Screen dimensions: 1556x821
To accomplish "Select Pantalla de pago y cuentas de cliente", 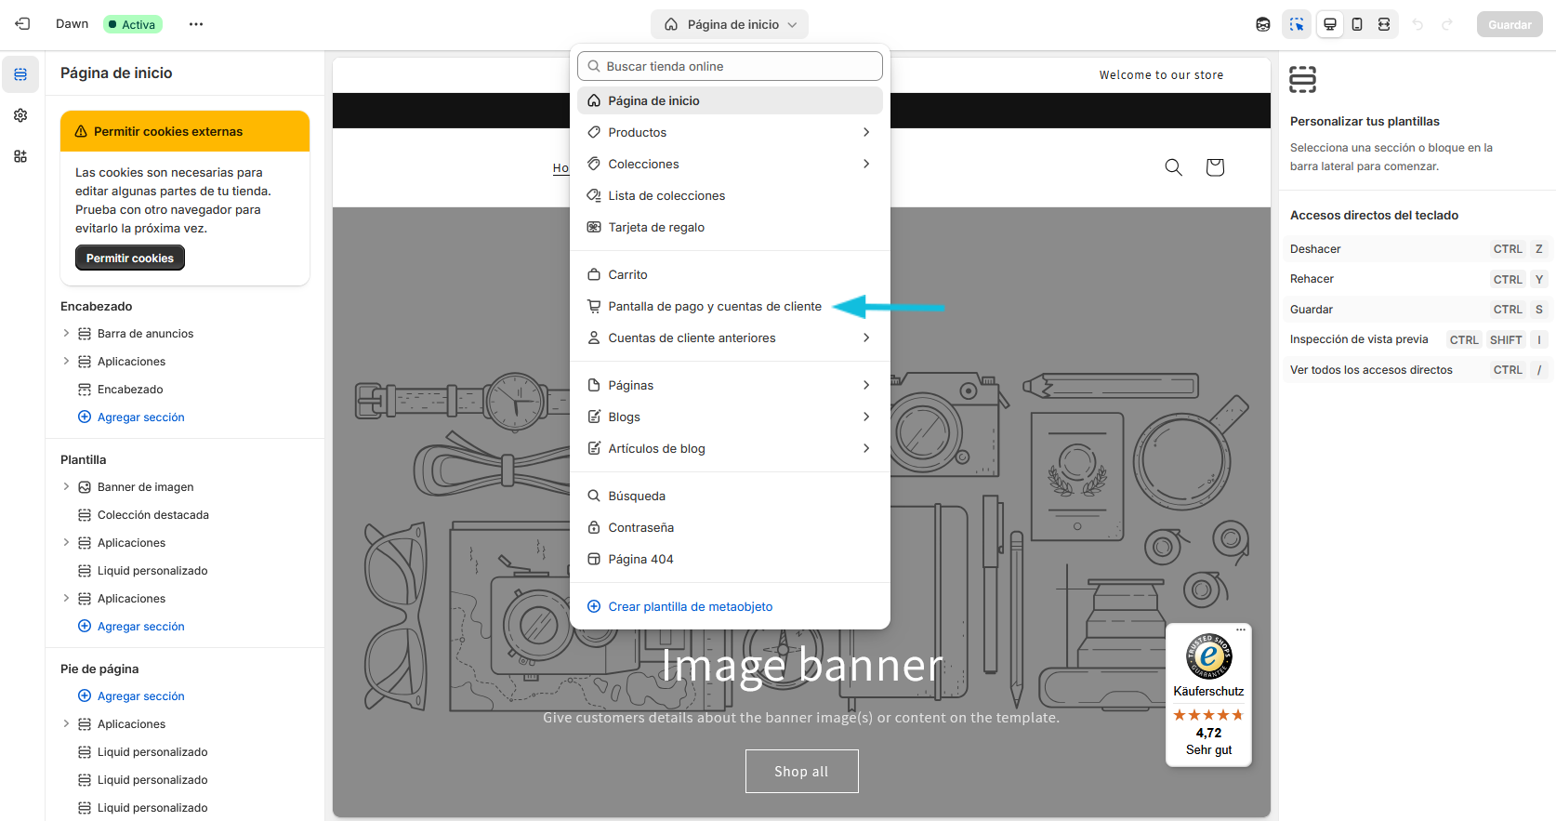I will point(714,307).
